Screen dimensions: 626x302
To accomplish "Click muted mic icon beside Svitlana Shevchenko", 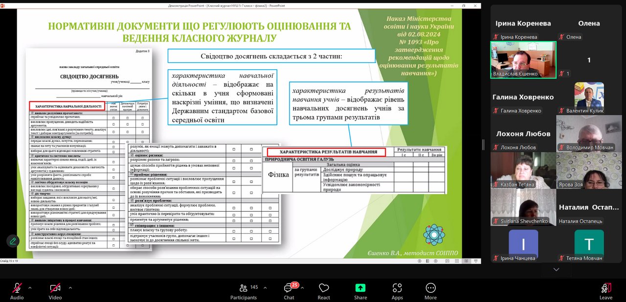I will [495, 221].
